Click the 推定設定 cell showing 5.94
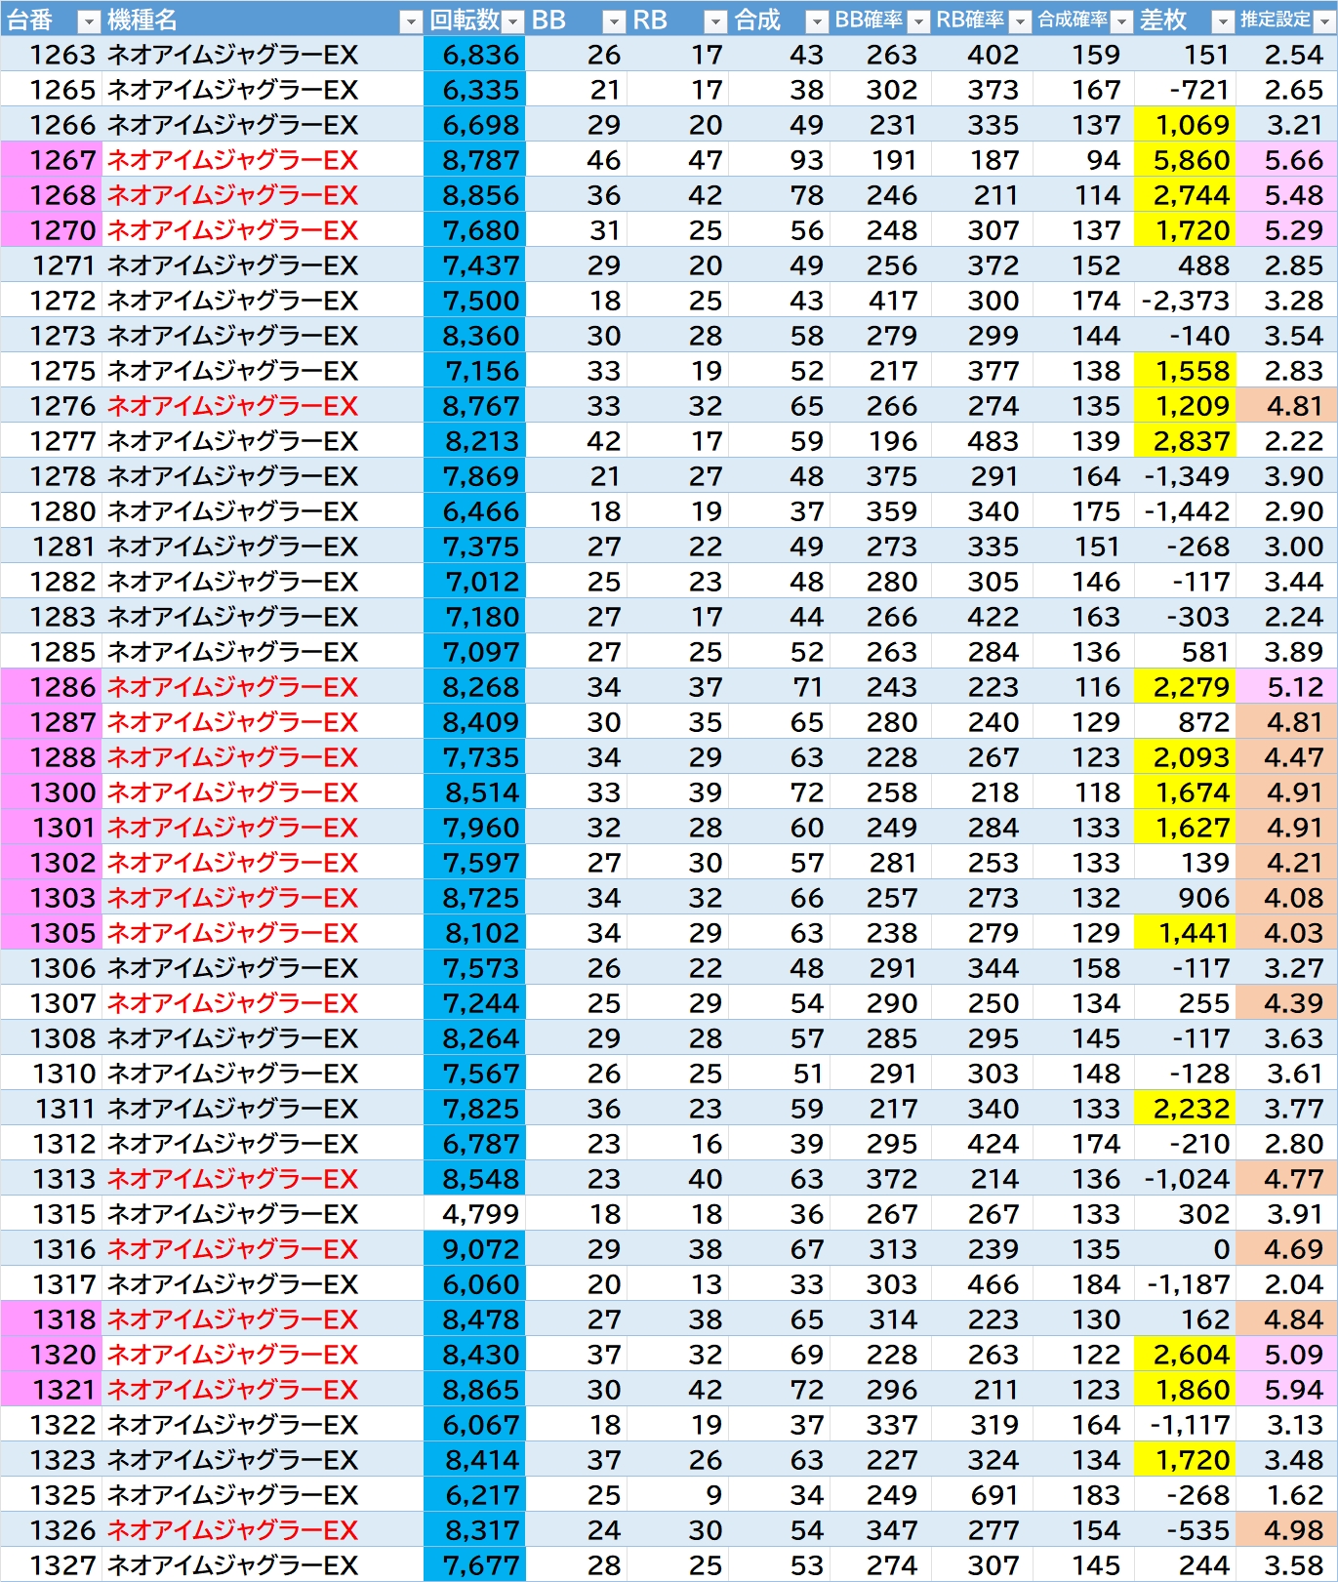This screenshot has height=1582, width=1338. click(1287, 1390)
